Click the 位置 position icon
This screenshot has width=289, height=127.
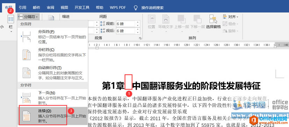152,19
